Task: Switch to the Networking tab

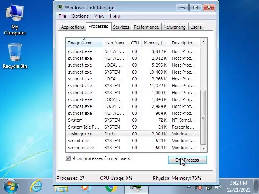Action: (174, 27)
